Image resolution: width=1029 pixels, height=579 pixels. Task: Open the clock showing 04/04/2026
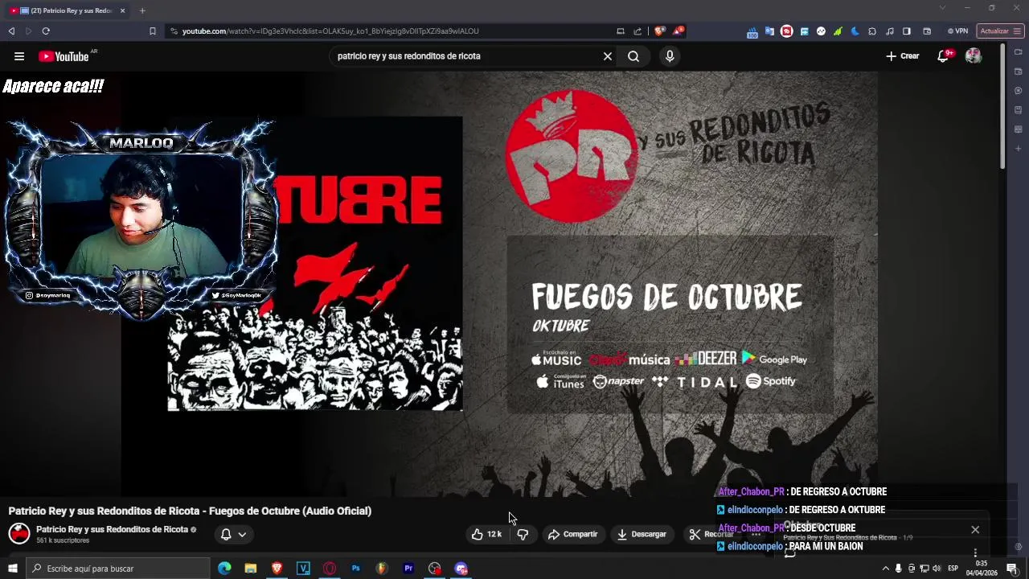point(982,569)
